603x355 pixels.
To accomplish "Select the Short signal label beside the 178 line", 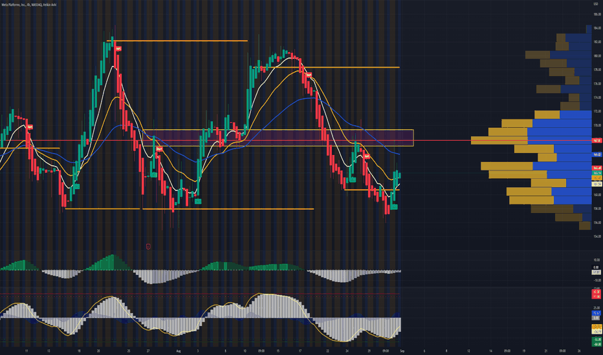I will (309, 76).
